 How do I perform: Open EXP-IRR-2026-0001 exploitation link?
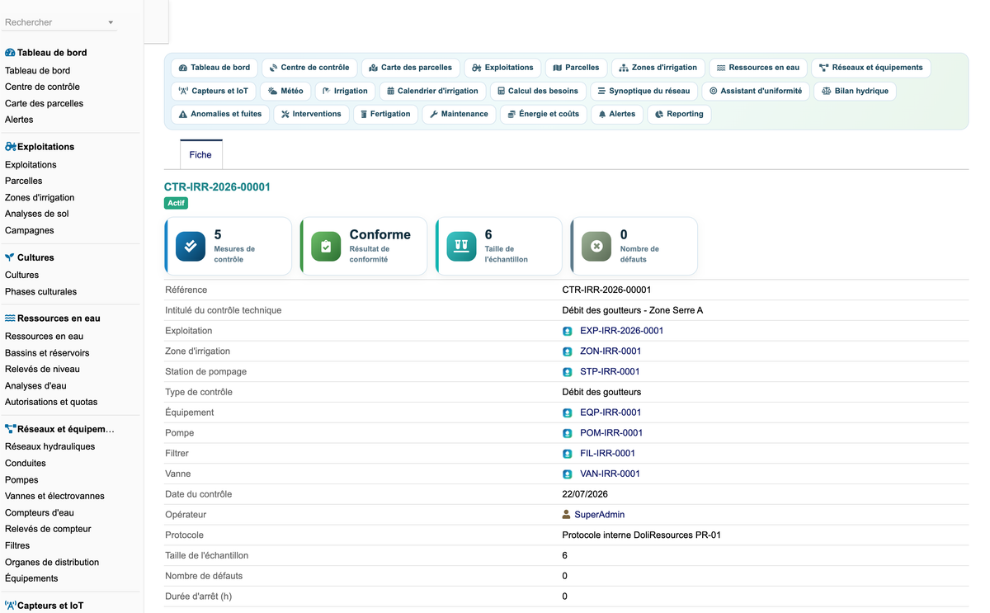pos(621,331)
